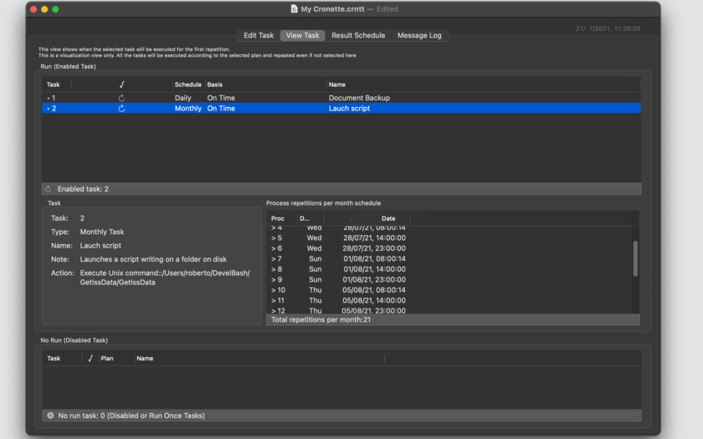
Task: Sort repetitions by Proc column header
Action: (278, 218)
